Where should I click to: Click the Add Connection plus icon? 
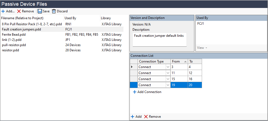tap(135, 92)
